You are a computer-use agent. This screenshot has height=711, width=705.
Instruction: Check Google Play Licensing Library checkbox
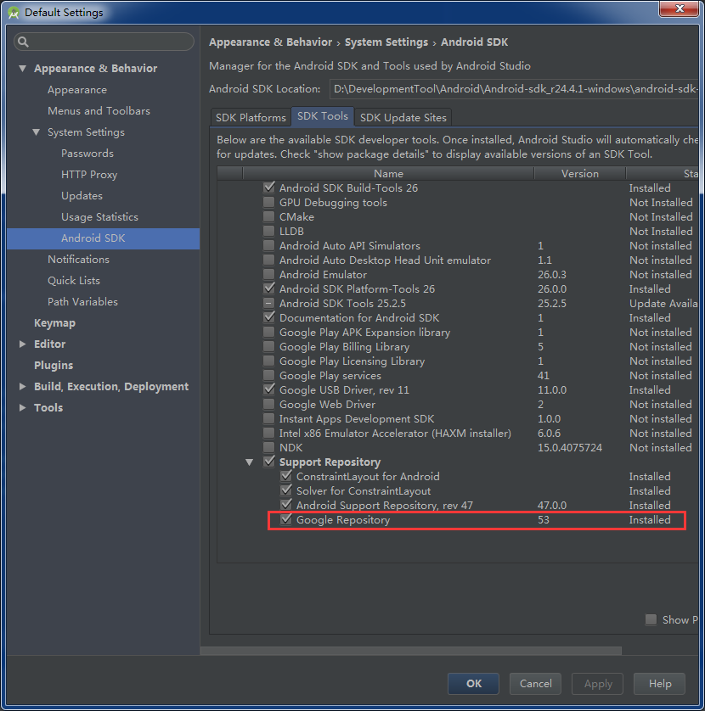pos(268,361)
